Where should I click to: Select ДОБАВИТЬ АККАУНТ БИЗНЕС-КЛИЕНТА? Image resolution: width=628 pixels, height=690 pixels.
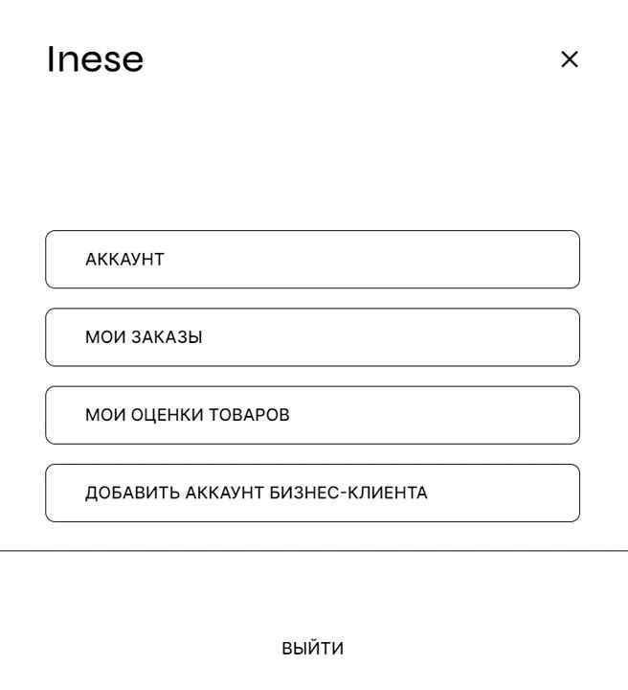(312, 493)
